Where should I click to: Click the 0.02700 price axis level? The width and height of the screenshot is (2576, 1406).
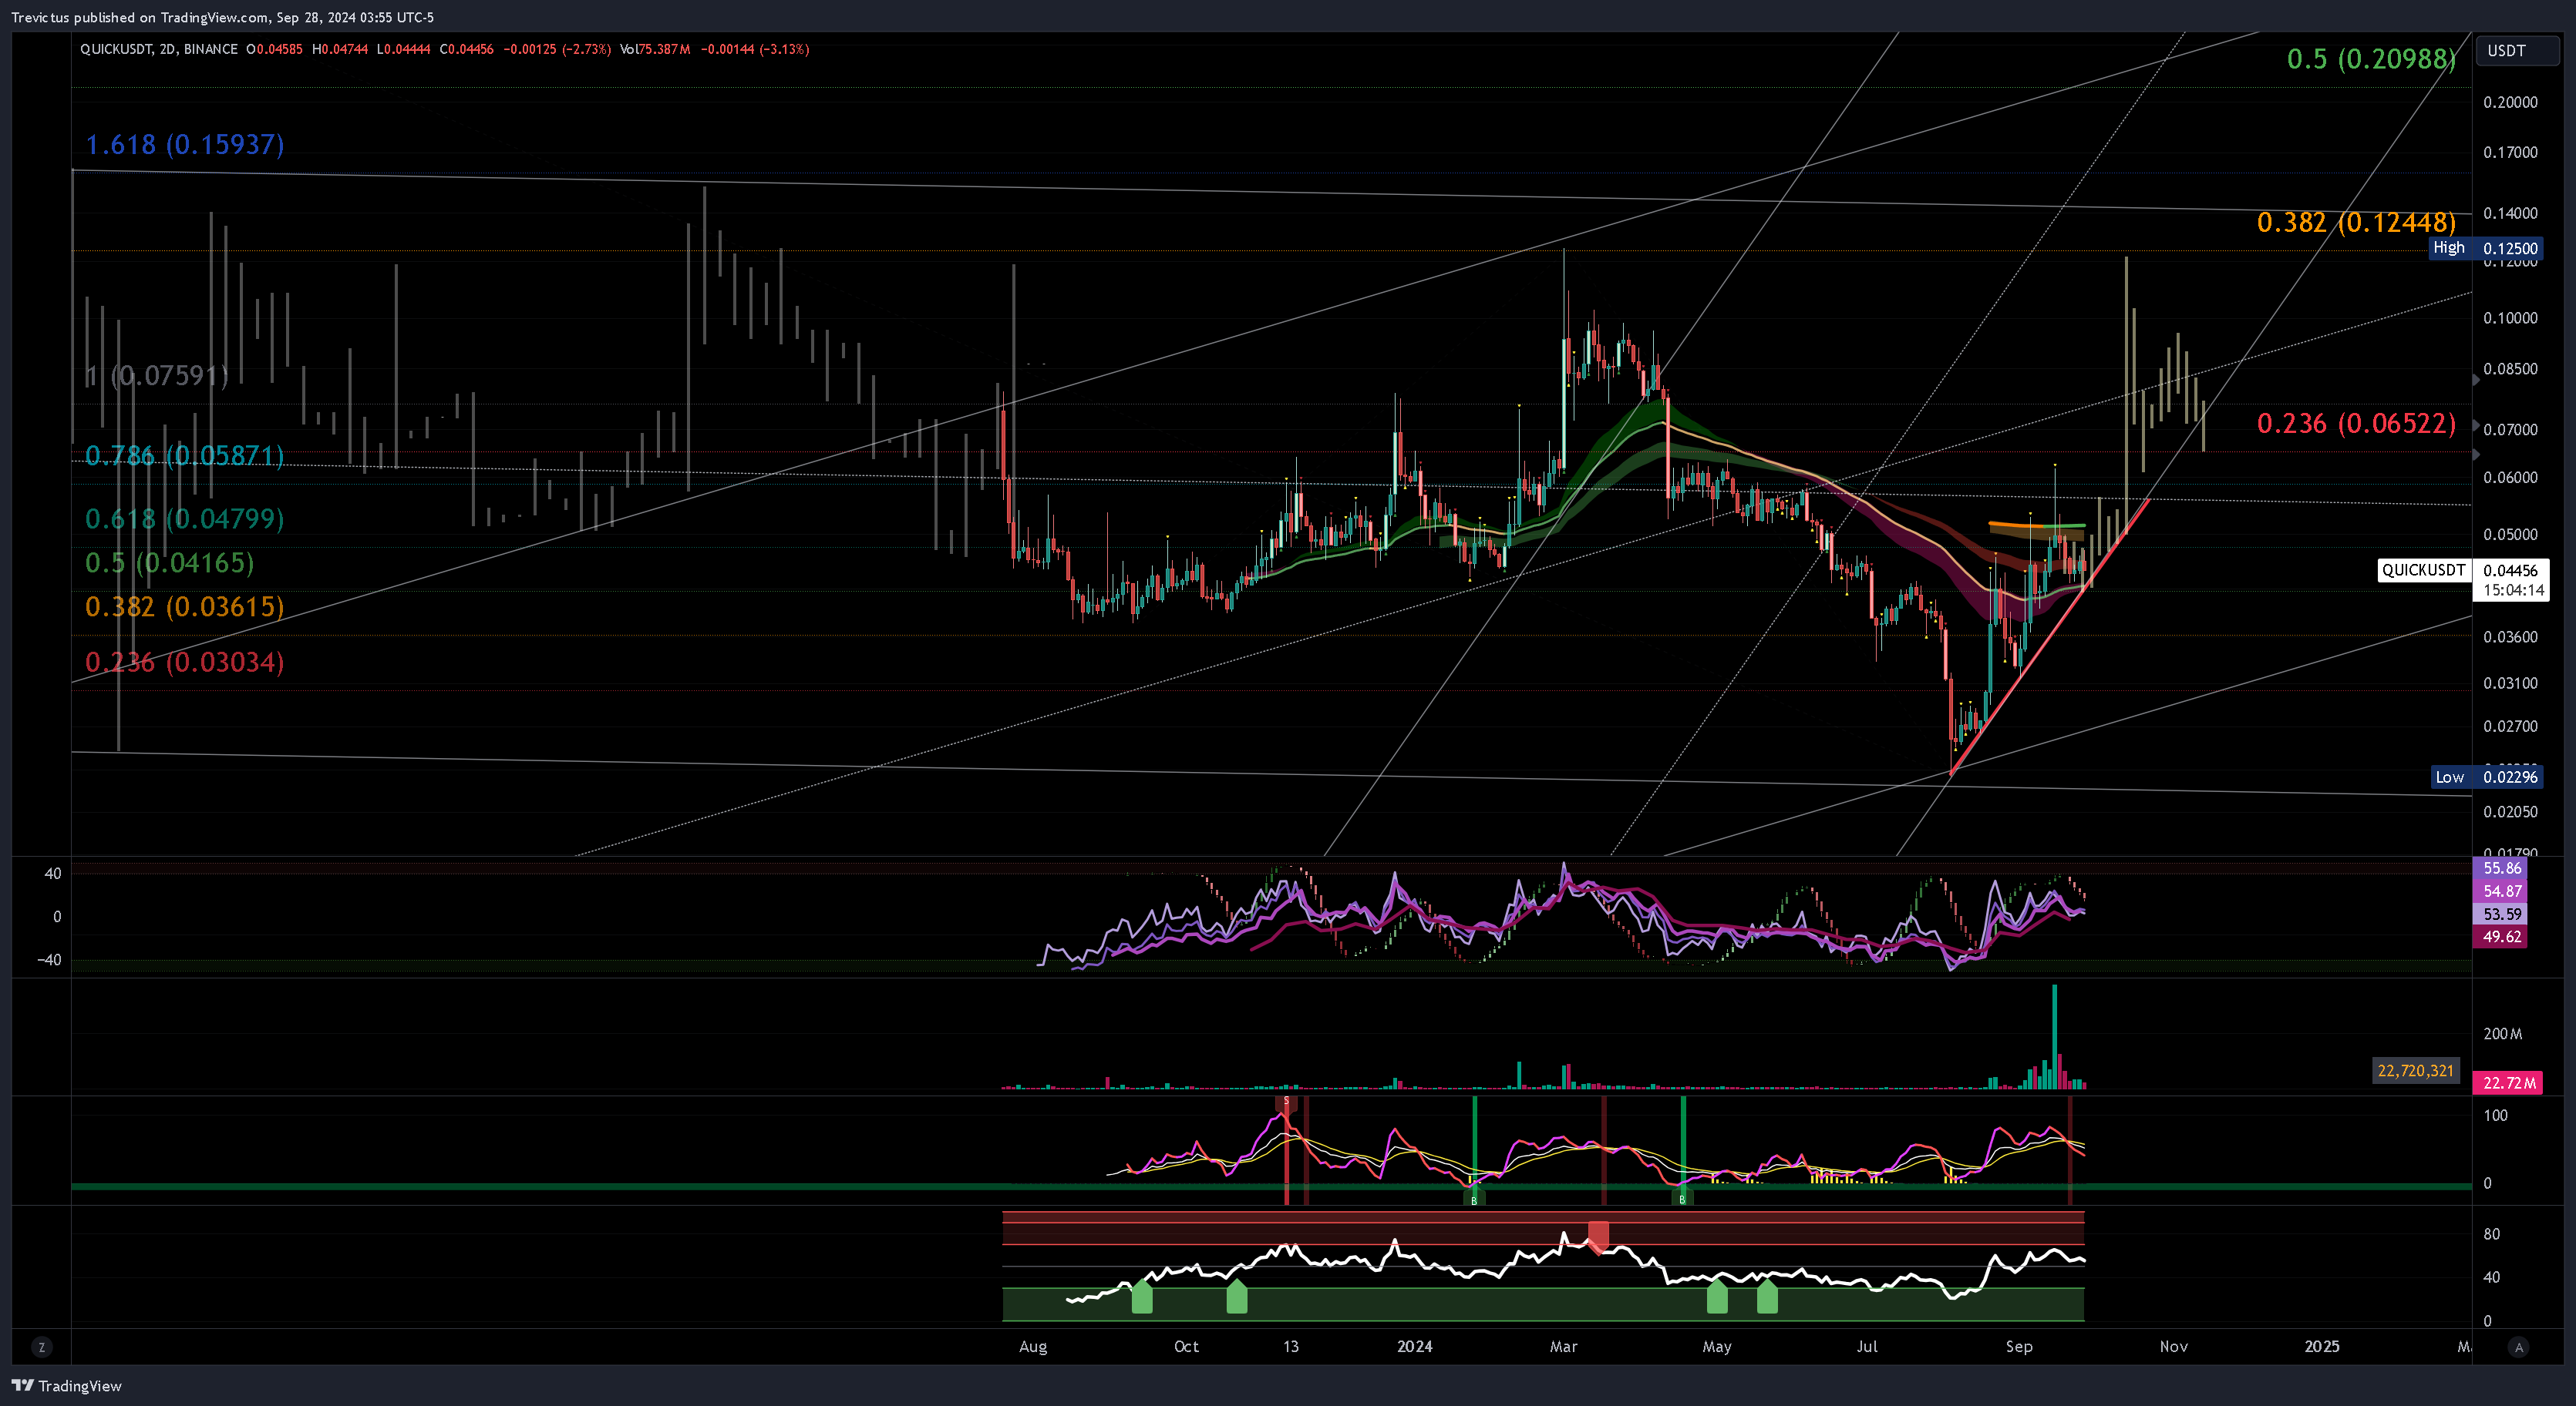[2510, 726]
